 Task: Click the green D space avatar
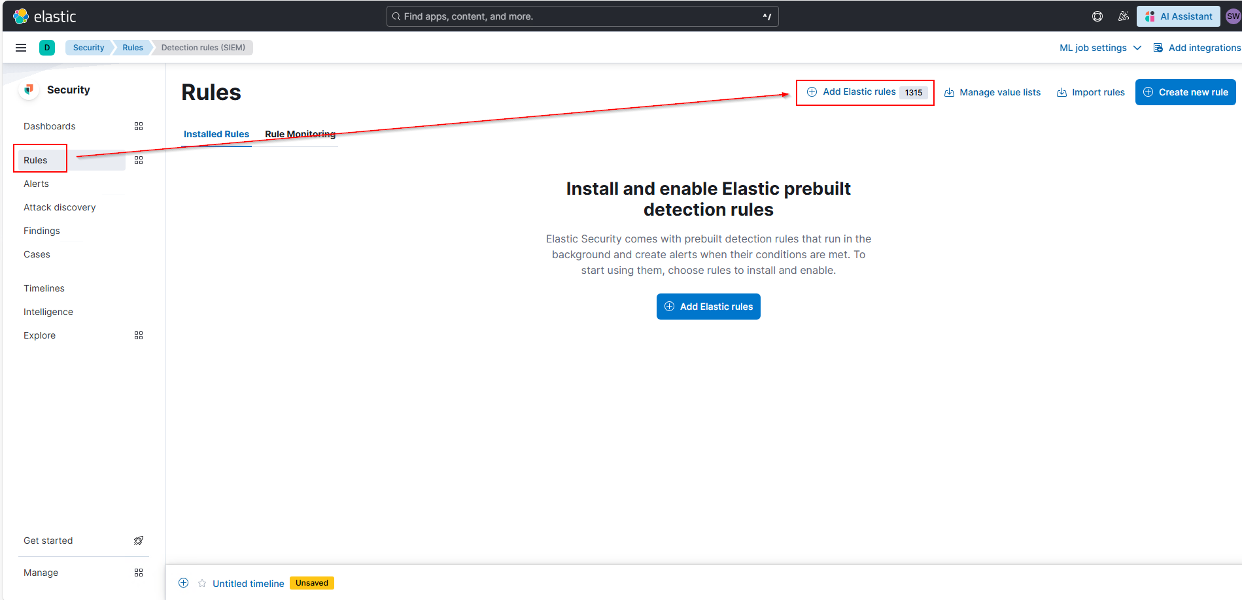pos(47,48)
